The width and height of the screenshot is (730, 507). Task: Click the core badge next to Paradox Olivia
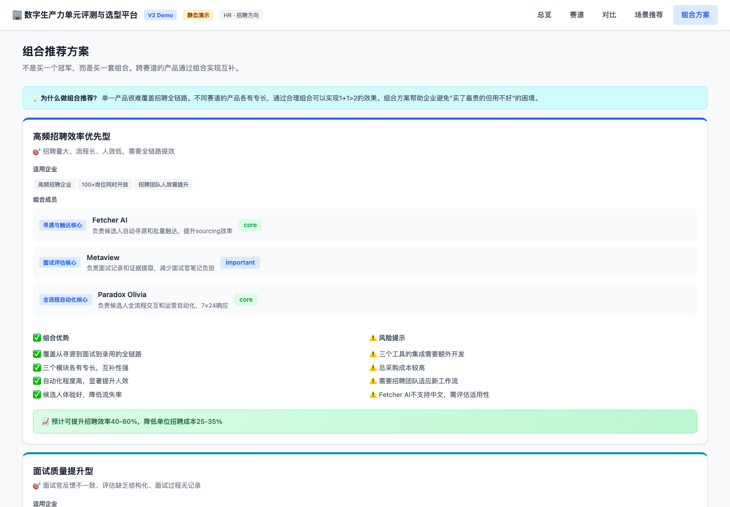click(x=246, y=300)
